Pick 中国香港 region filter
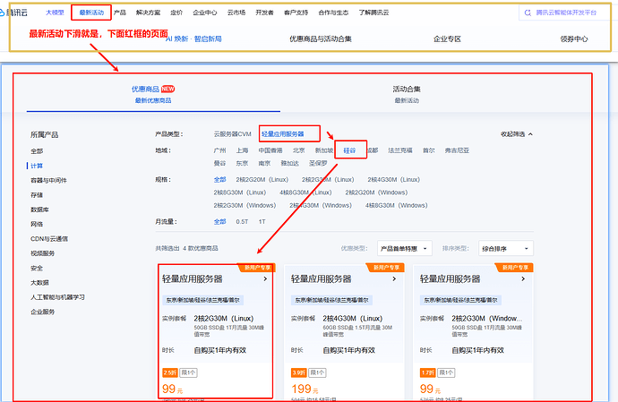618x402 pixels. [270, 150]
